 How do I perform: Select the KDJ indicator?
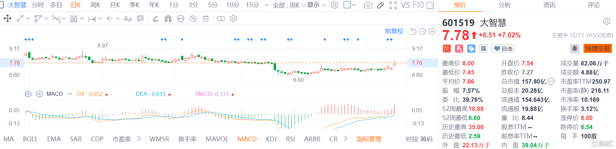point(271,139)
